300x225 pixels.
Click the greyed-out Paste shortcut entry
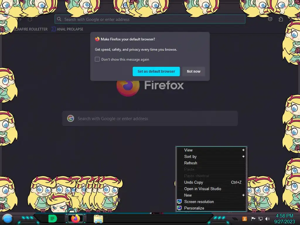211,176
